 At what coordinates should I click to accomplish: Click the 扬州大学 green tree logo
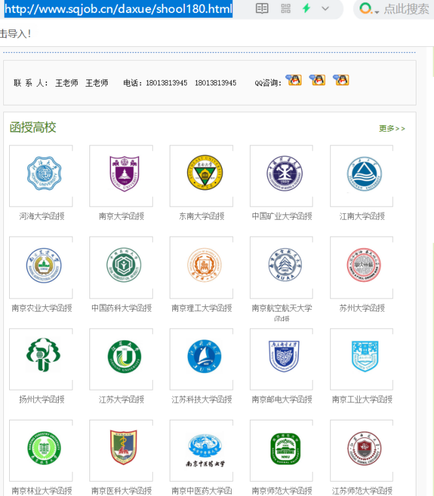(x=41, y=357)
